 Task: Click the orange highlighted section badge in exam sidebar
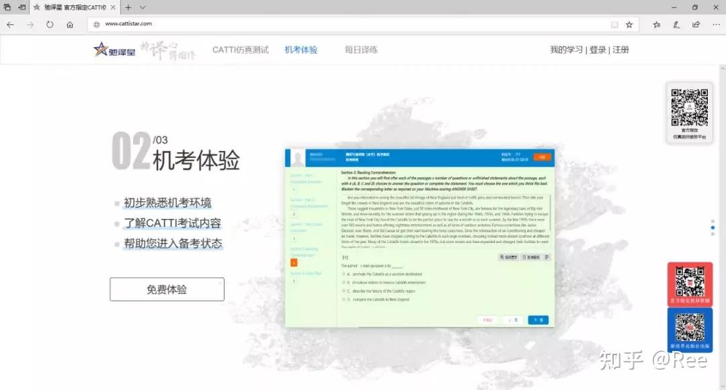tap(293, 263)
